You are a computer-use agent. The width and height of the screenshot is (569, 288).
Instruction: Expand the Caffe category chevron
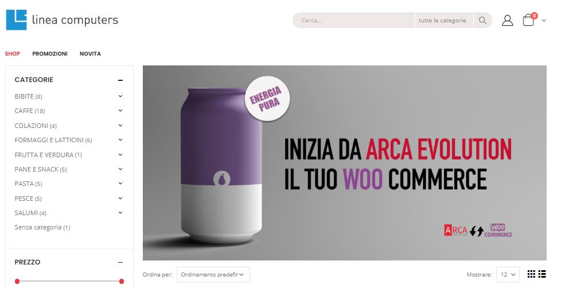click(120, 111)
